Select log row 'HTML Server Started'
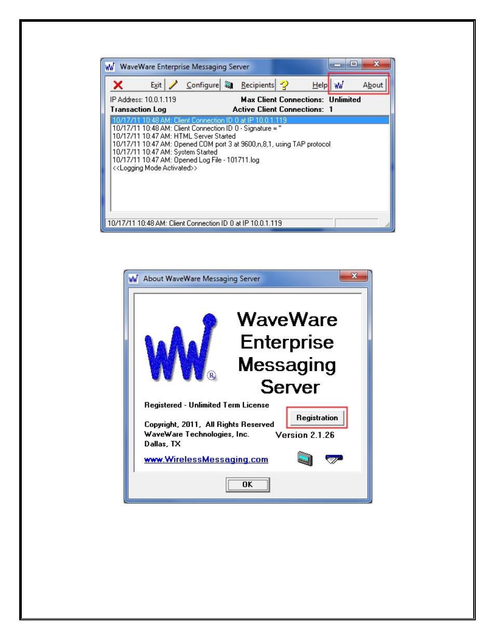 click(250, 136)
